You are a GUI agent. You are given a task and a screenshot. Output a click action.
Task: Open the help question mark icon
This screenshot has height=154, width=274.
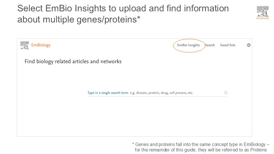pos(249,45)
